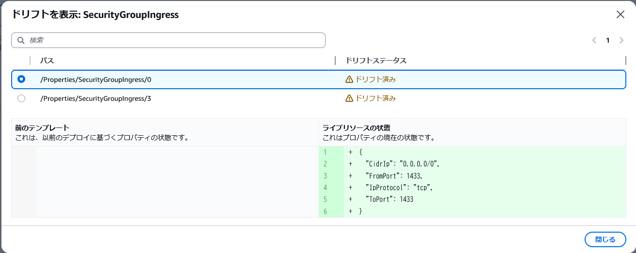Click page number 1 in the pagination
The image size is (636, 253).
pos(607,40)
